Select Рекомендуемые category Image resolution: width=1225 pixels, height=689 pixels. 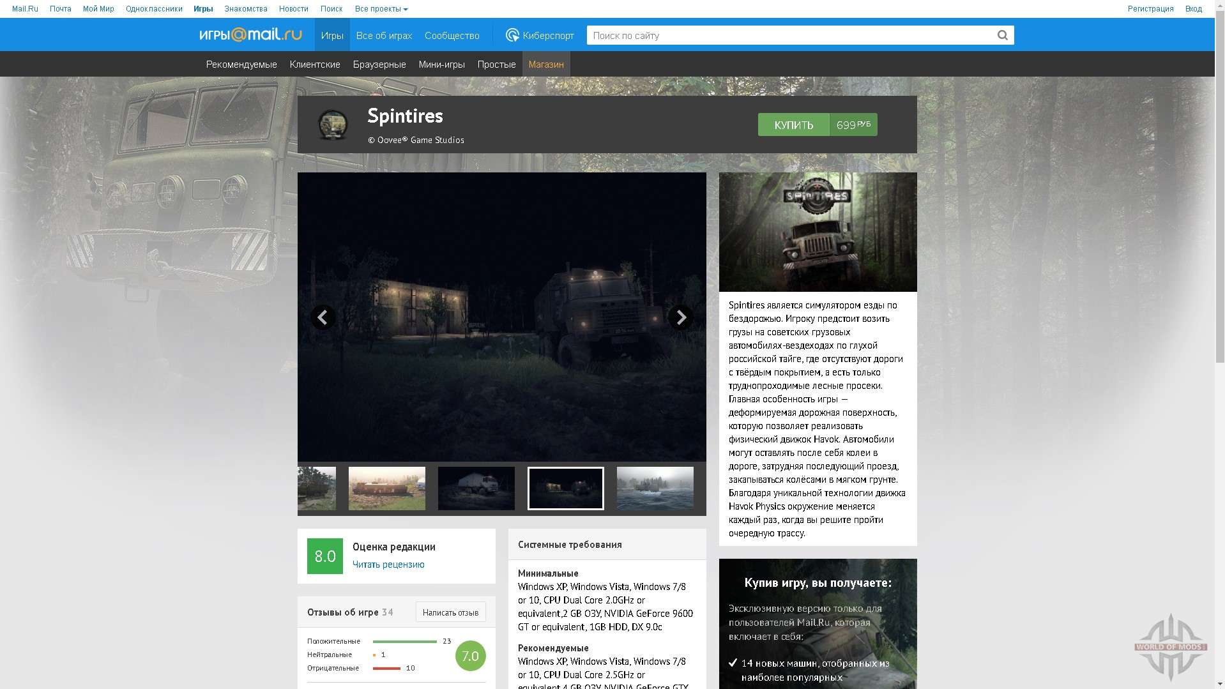click(241, 64)
